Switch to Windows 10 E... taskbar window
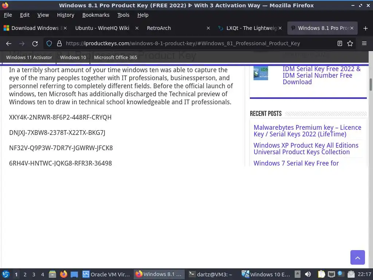 [266, 274]
